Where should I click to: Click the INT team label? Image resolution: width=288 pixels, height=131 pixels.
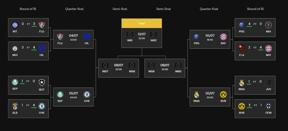point(15,31)
